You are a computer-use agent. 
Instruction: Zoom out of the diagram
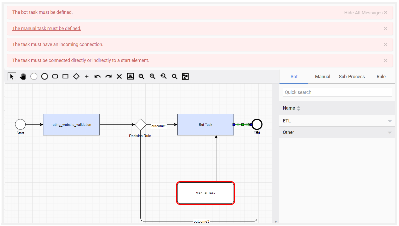tap(152, 76)
